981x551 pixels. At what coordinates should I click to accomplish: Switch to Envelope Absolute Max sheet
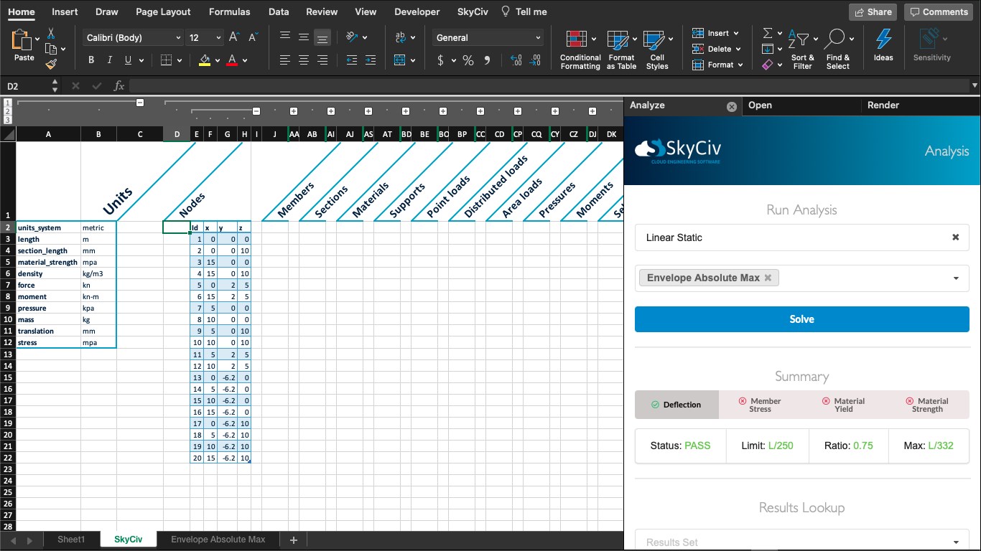click(218, 540)
